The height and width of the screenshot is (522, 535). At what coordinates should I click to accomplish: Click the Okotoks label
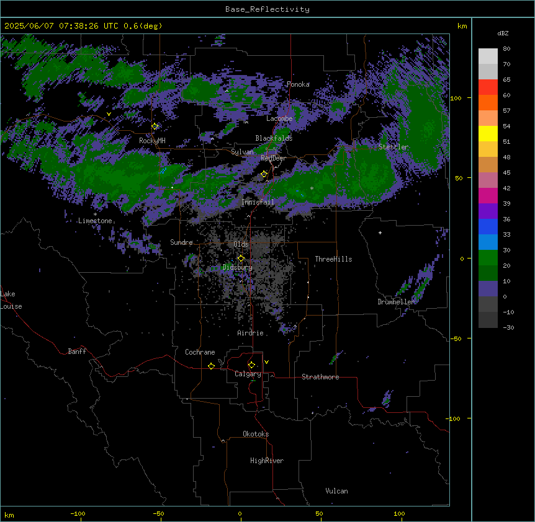click(x=256, y=434)
